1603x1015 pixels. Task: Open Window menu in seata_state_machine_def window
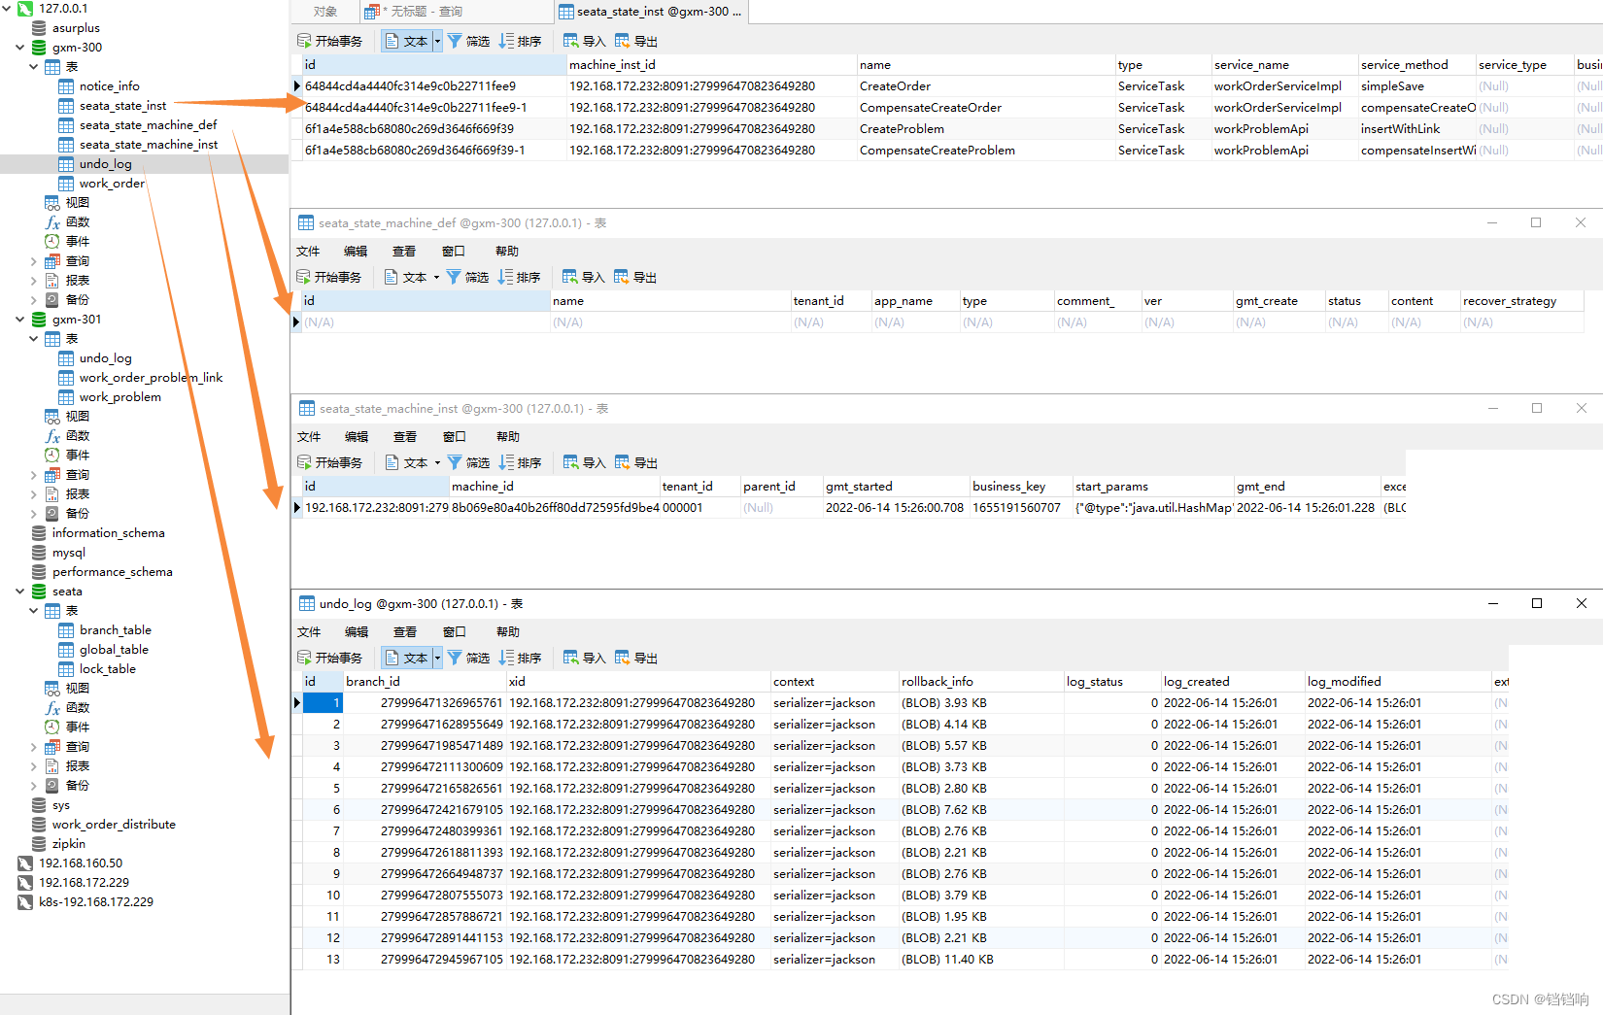[x=454, y=251]
